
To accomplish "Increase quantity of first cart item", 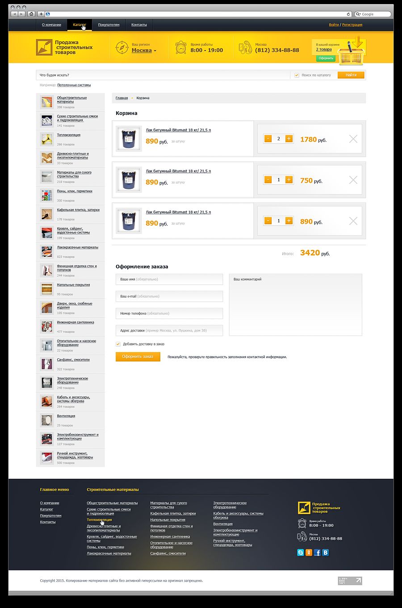I will tap(289, 139).
